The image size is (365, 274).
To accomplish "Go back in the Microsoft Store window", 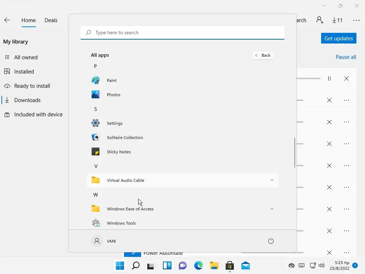I will click(x=7, y=20).
